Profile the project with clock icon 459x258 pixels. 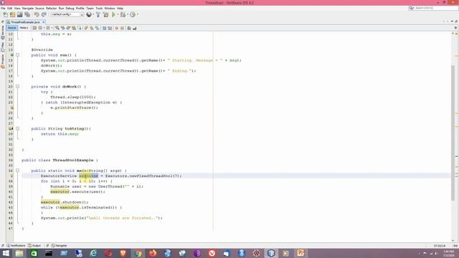tap(133, 14)
